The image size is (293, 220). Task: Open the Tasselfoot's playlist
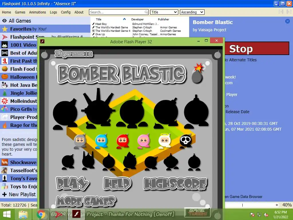point(19,170)
